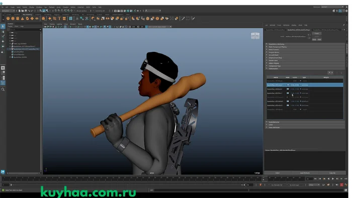Create a polygon cylinder from the shelf
This screenshot has width=352, height=198.
point(18,19)
